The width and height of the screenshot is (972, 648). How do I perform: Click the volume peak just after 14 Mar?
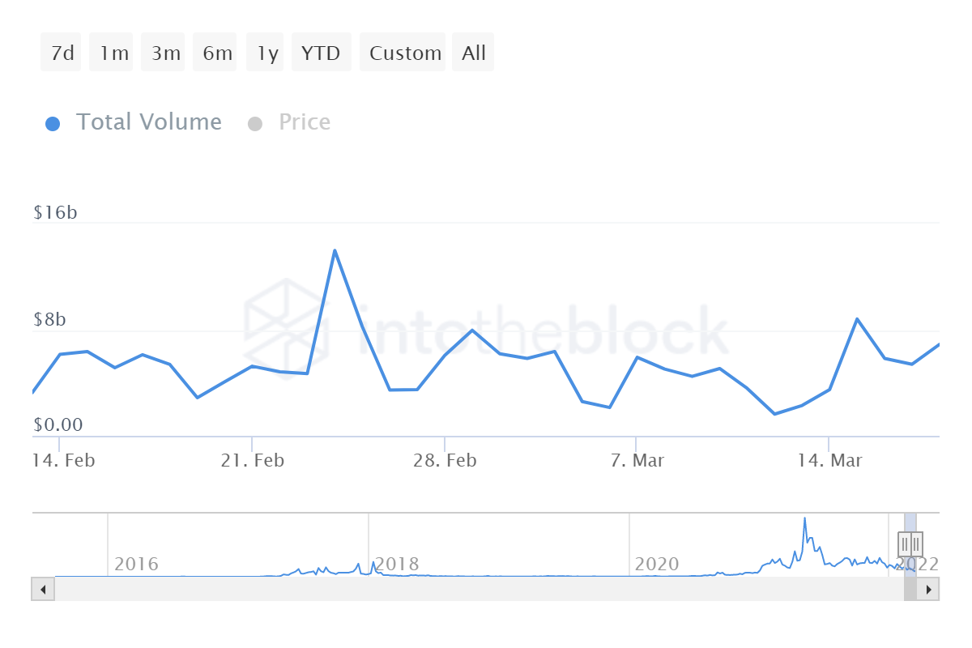pos(857,319)
